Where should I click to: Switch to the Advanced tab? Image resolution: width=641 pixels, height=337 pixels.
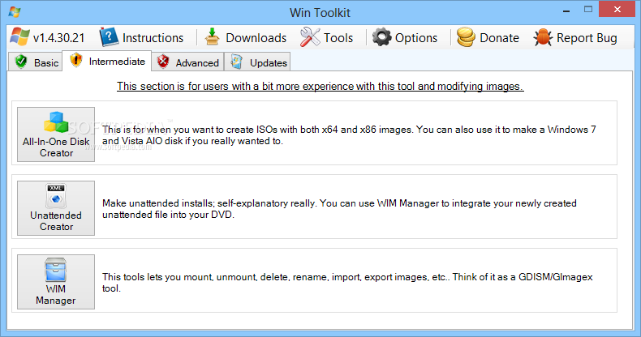point(187,62)
